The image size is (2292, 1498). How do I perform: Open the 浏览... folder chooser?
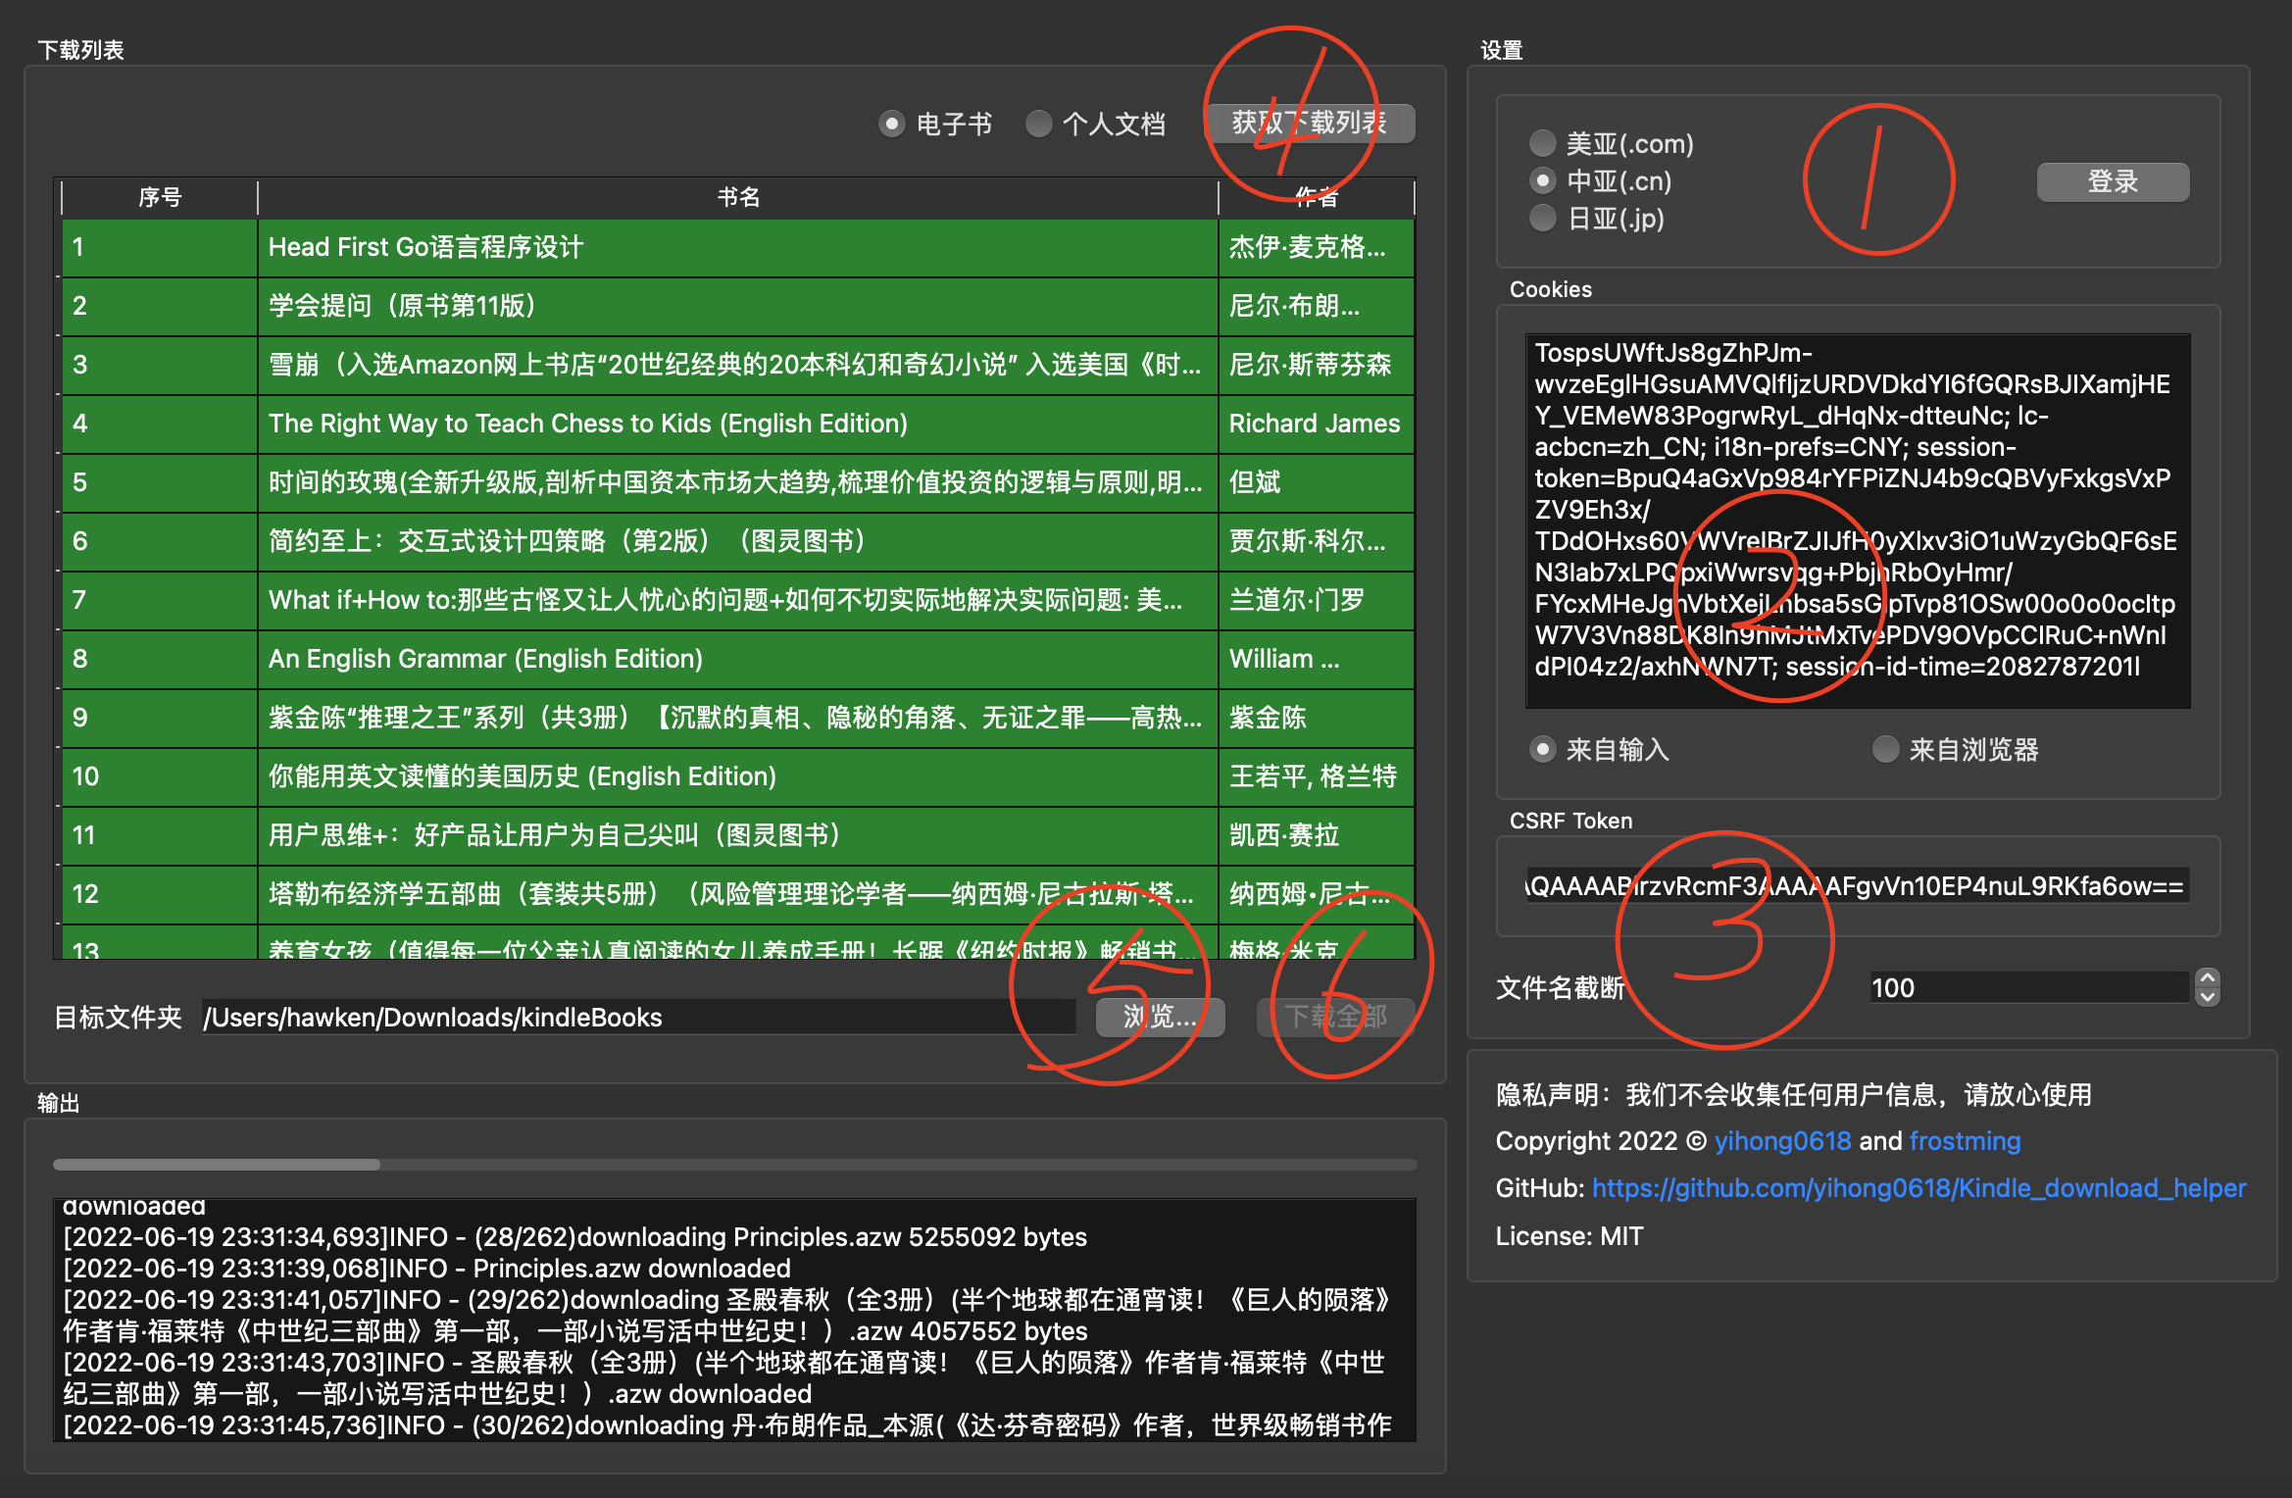(1160, 1017)
